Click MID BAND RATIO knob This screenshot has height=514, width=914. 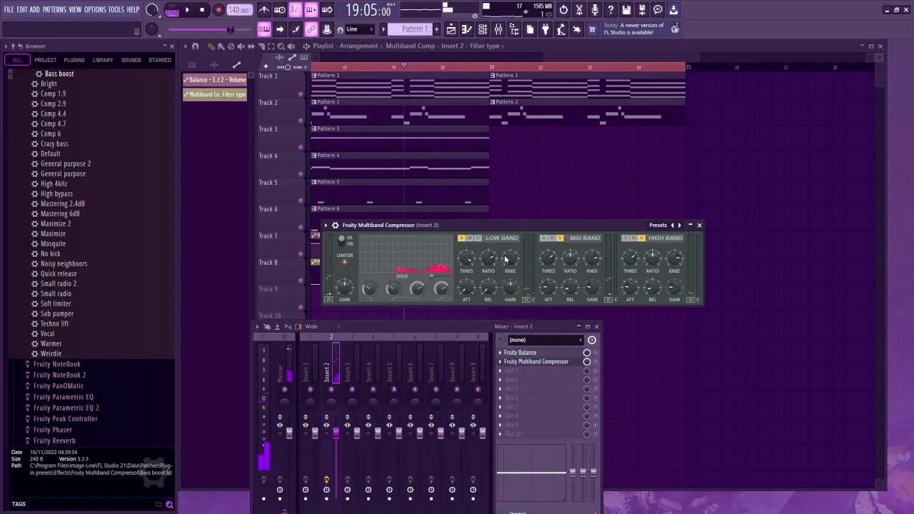[x=570, y=258]
